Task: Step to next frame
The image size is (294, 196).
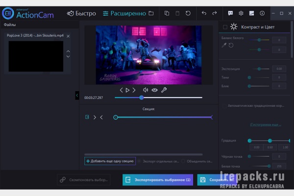Action: (x=134, y=90)
